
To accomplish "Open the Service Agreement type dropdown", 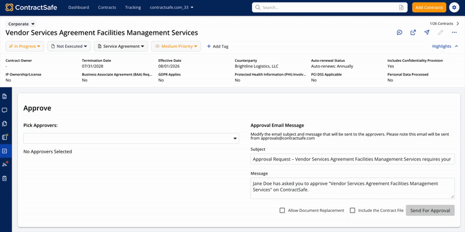I will coord(121,46).
